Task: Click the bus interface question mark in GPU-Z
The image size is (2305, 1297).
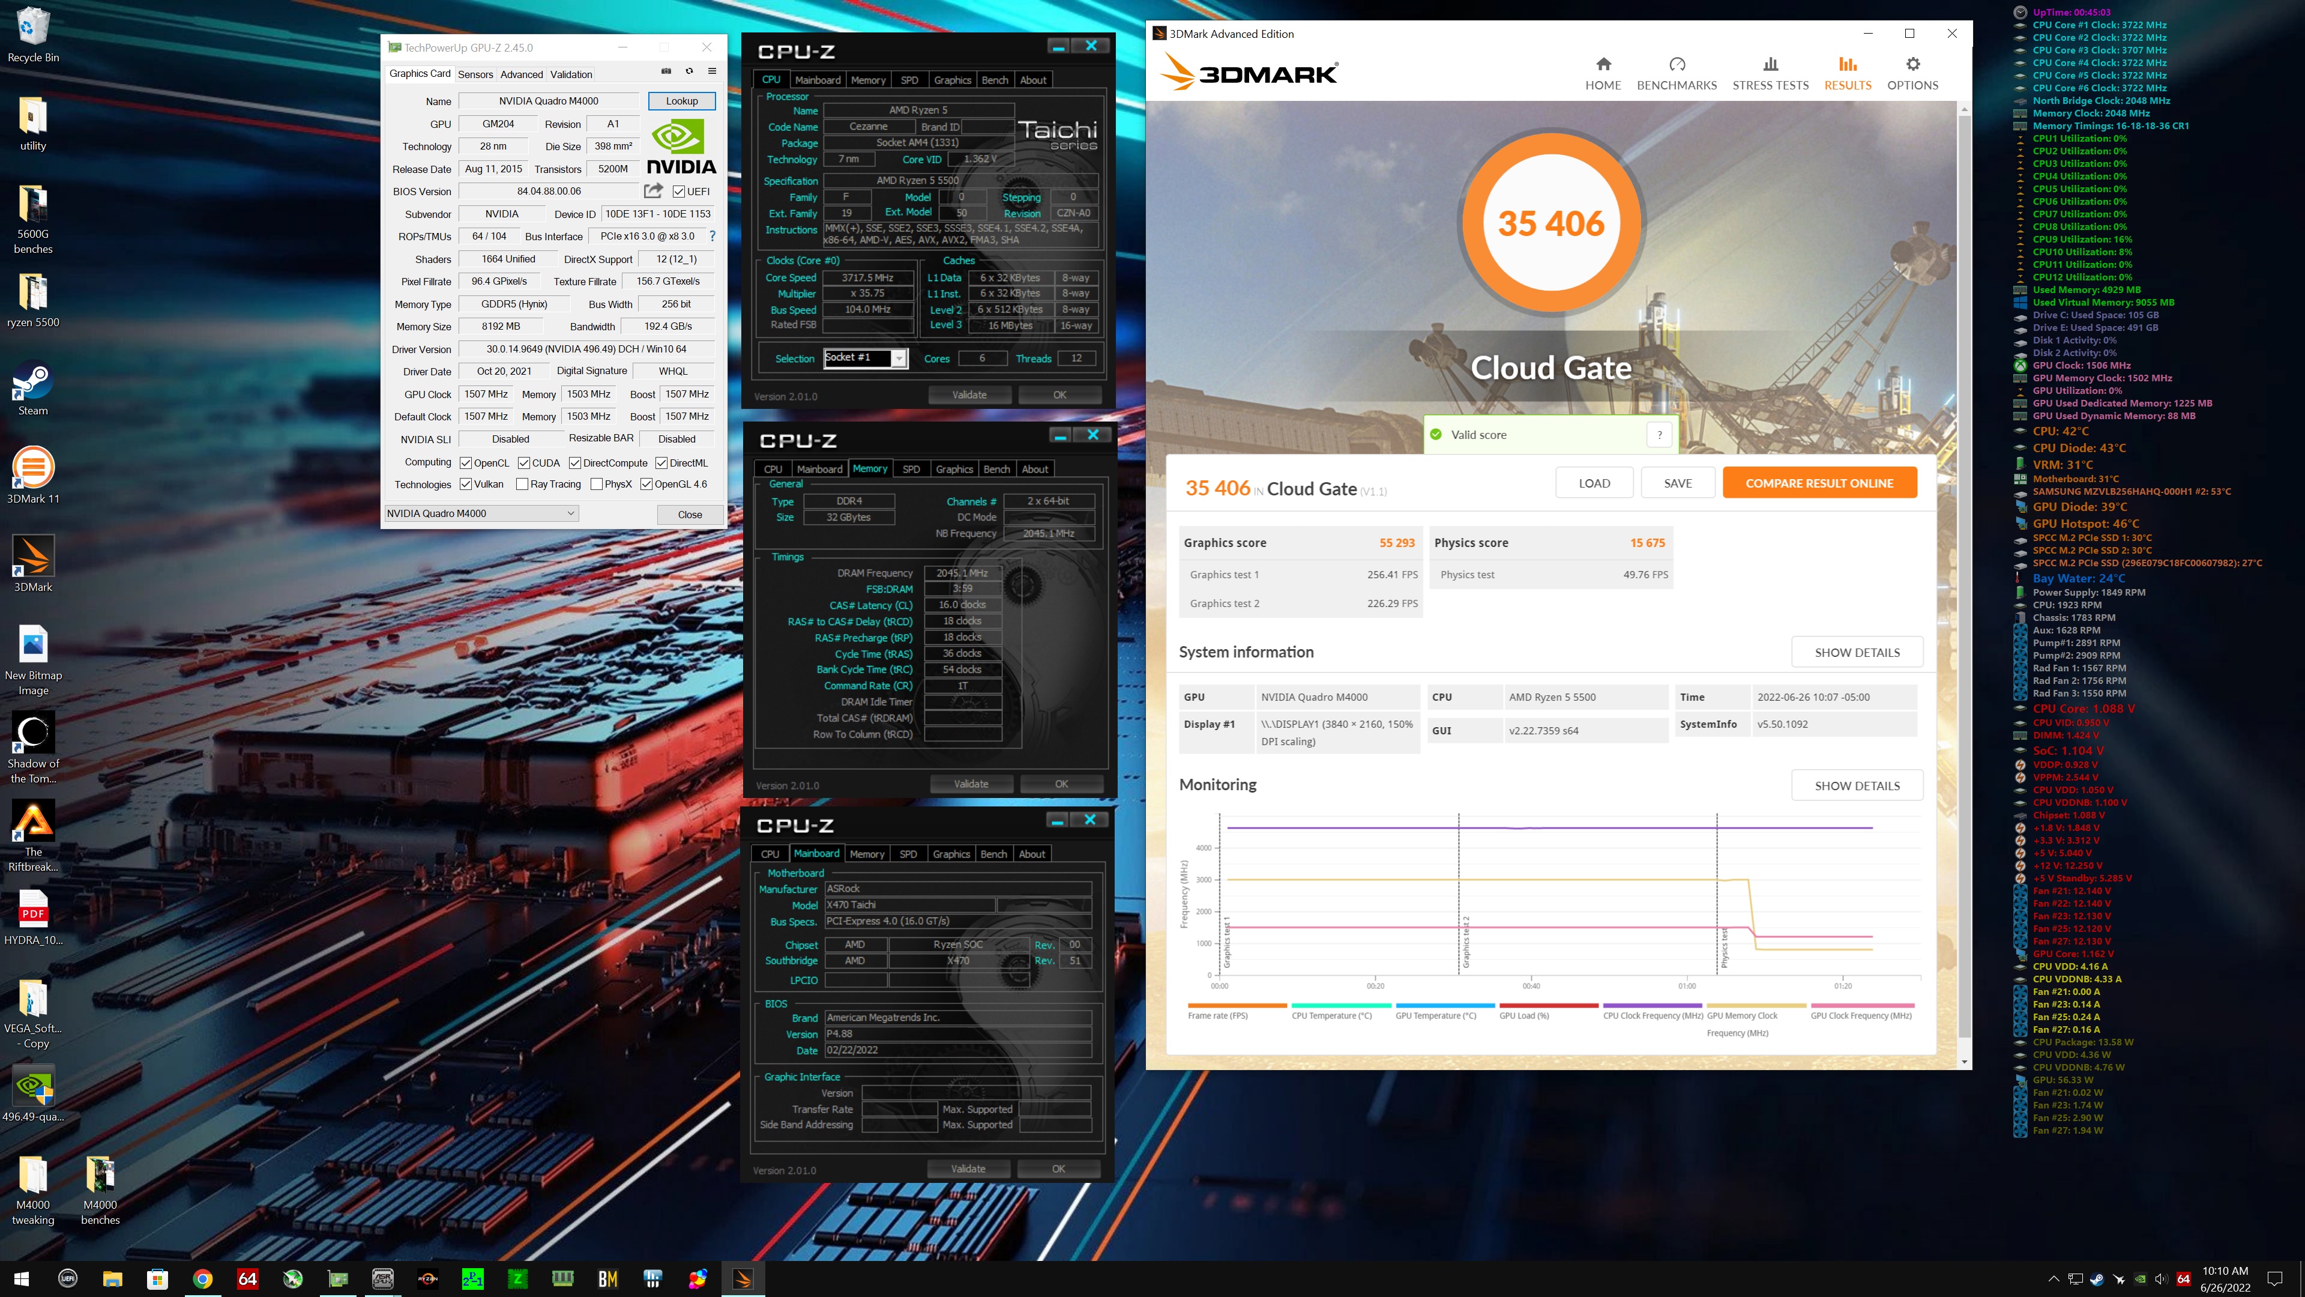Action: [x=713, y=237]
